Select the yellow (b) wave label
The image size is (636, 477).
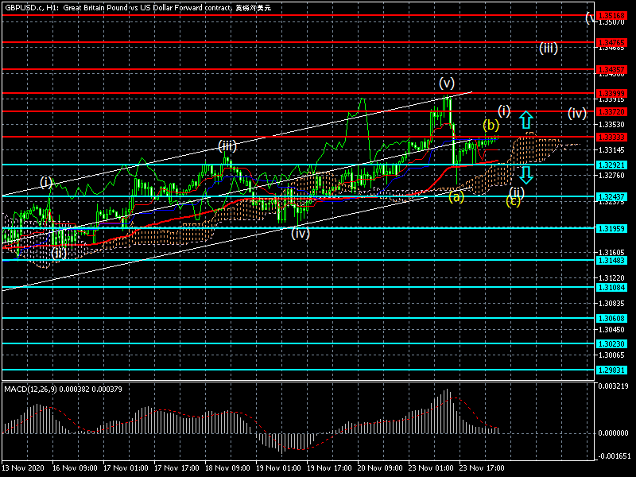pos(491,126)
